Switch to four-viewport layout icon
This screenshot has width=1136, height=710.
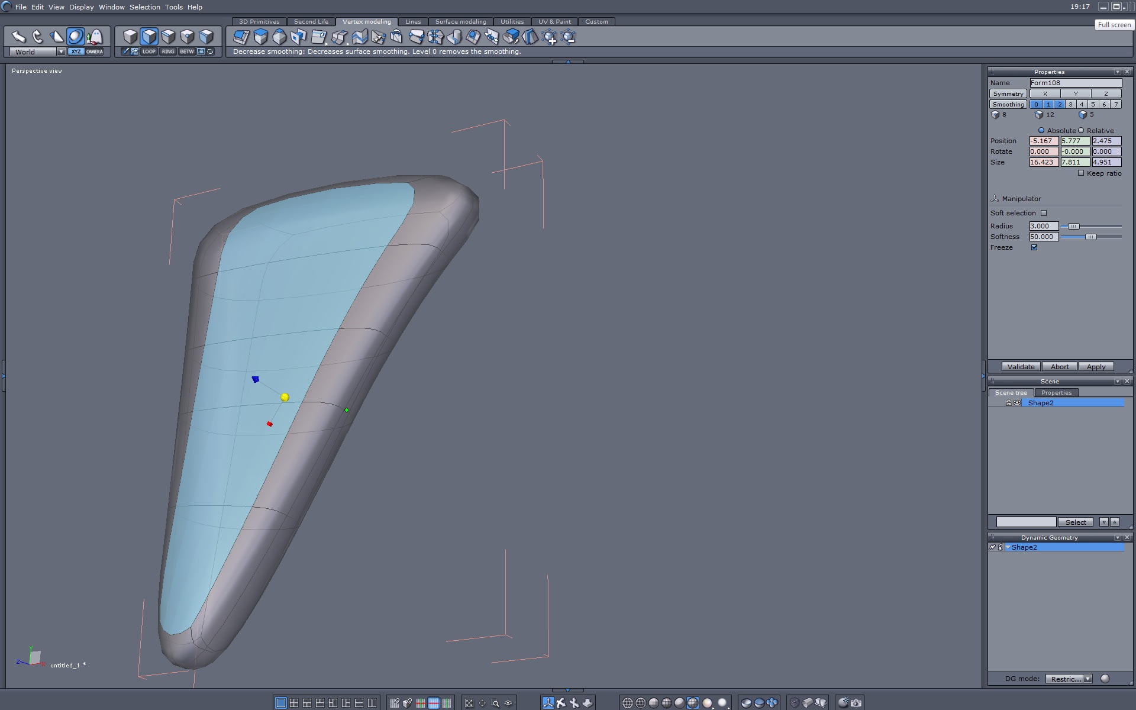[294, 703]
